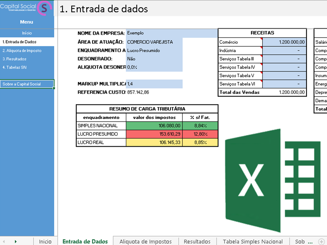This screenshot has height=245, width=327.
Task: Click the Capital Social logo
Action: click(27, 8)
